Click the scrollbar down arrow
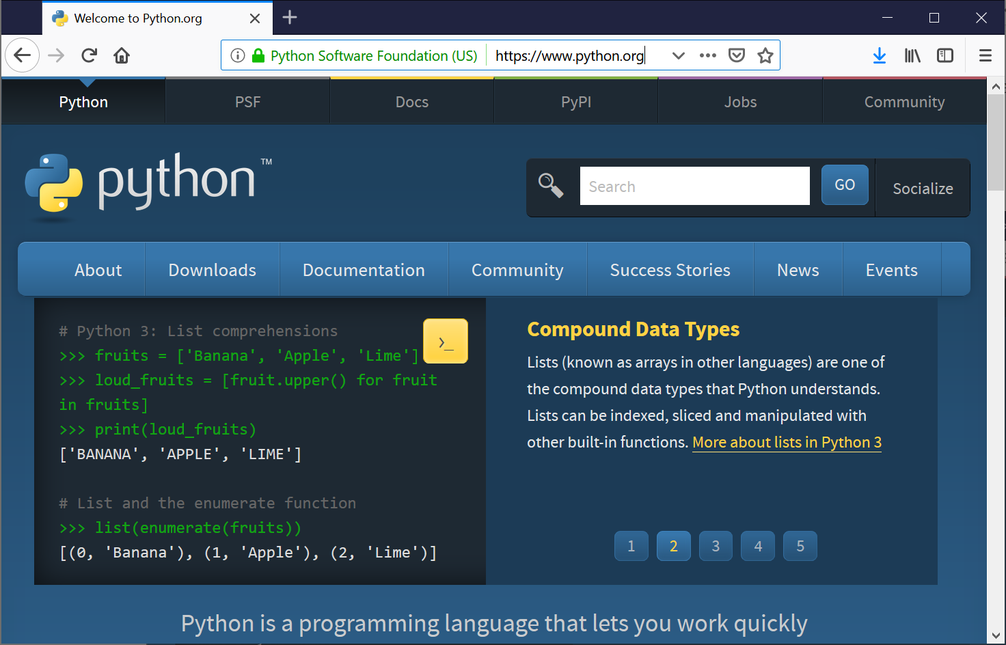Image resolution: width=1006 pixels, height=645 pixels. click(x=996, y=635)
